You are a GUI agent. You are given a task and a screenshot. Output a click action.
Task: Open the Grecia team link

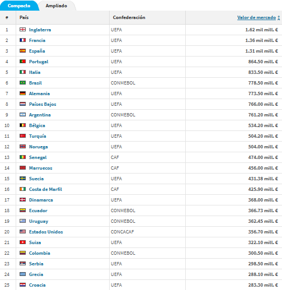coord(36,274)
